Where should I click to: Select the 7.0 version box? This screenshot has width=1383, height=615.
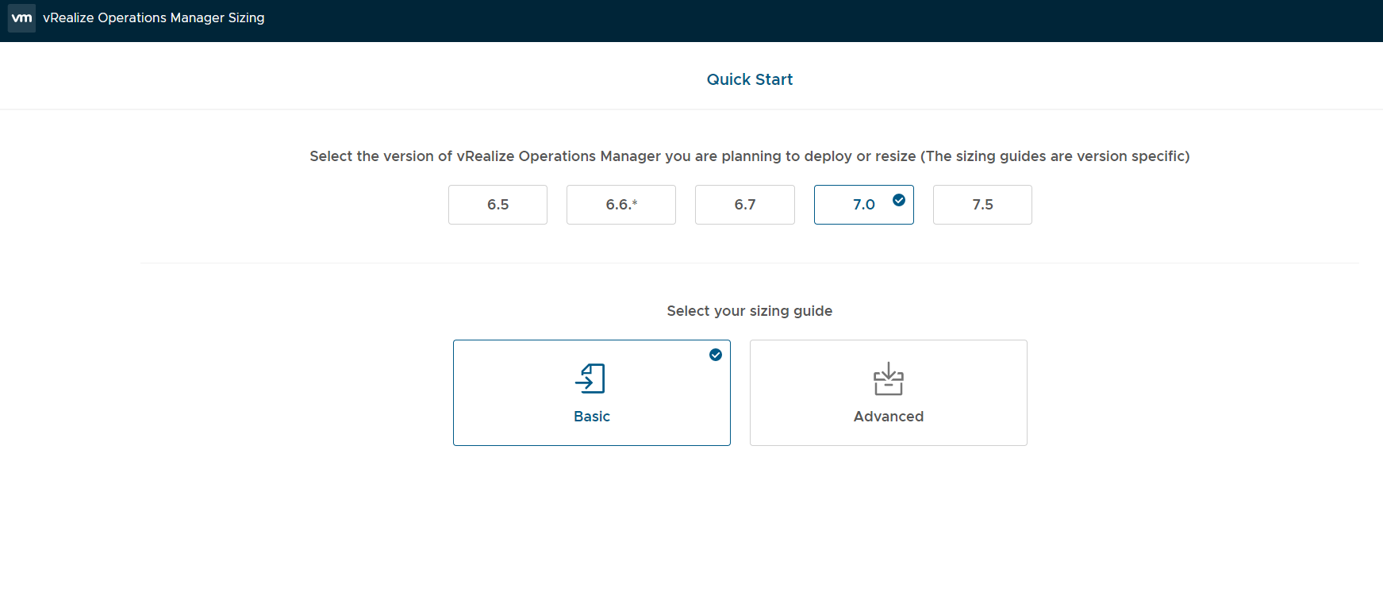(x=864, y=205)
